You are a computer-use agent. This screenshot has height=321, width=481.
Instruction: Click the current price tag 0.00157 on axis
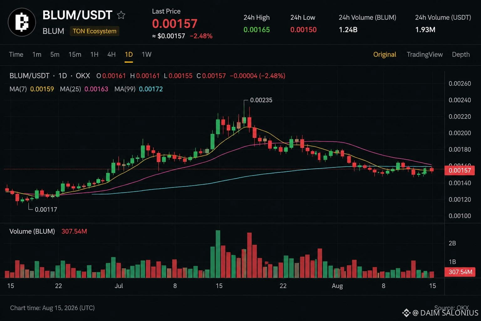pyautogui.click(x=459, y=171)
